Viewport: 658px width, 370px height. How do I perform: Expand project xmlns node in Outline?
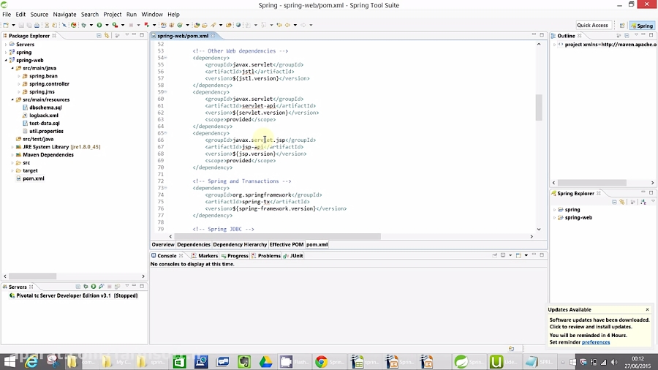(x=555, y=45)
